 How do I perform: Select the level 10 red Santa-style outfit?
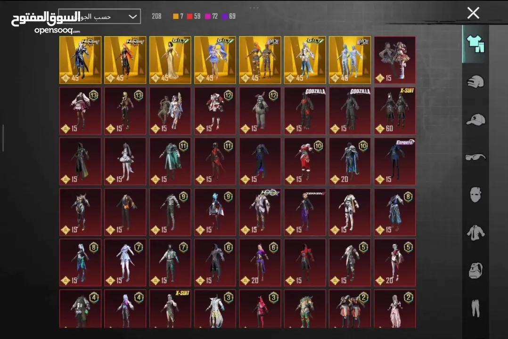[x=305, y=161]
